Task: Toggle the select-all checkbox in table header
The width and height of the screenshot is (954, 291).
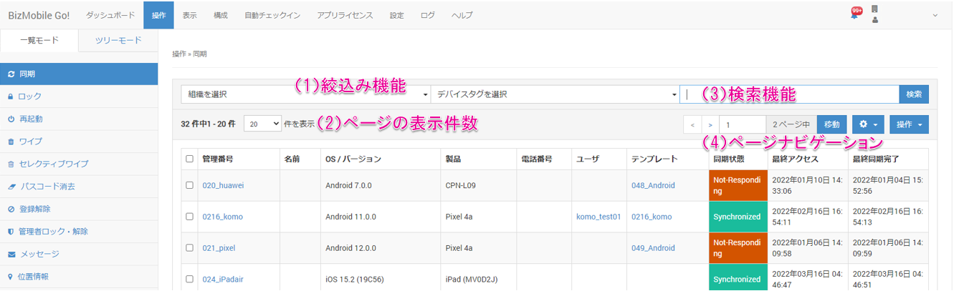Action: pyautogui.click(x=190, y=159)
